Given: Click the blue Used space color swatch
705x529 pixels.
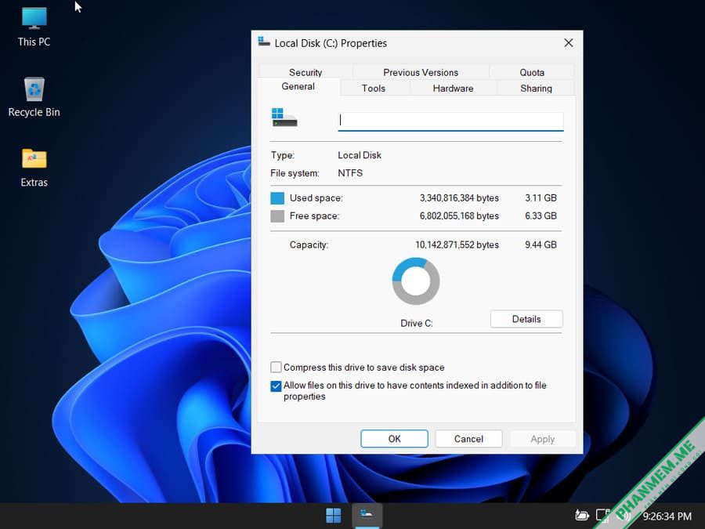Looking at the screenshot, I should (277, 198).
